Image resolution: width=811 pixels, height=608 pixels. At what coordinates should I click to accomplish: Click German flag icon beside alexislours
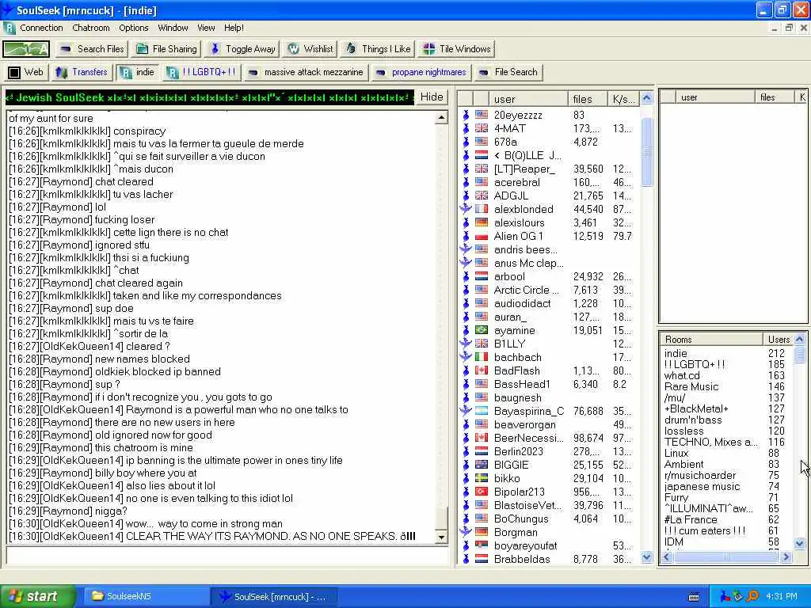point(482,222)
